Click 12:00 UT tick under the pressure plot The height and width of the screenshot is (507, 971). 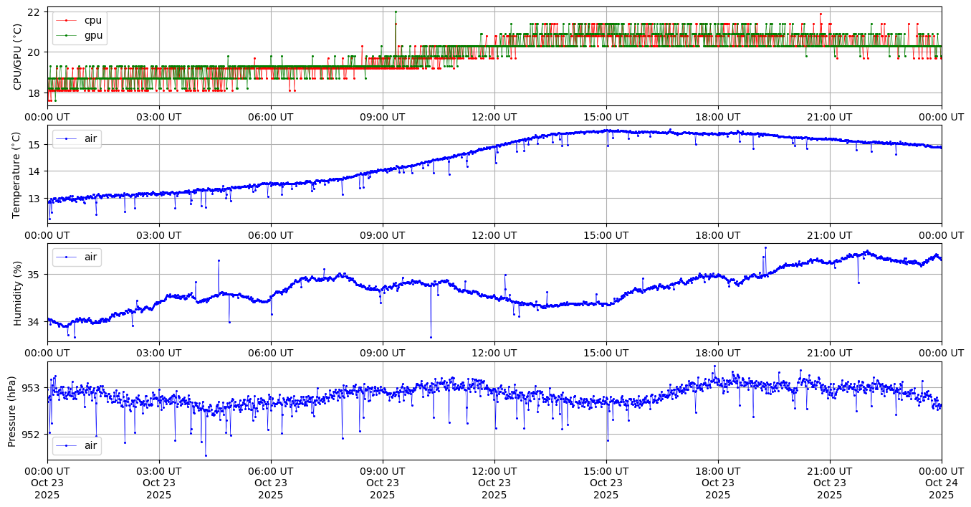coord(494,471)
